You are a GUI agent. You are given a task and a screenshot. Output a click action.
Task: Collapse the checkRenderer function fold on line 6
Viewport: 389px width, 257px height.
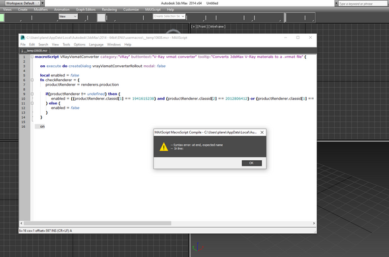point(32,80)
